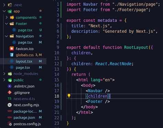Select layout.tsx in the file tree
This screenshot has width=163, height=128.
coord(24,61)
